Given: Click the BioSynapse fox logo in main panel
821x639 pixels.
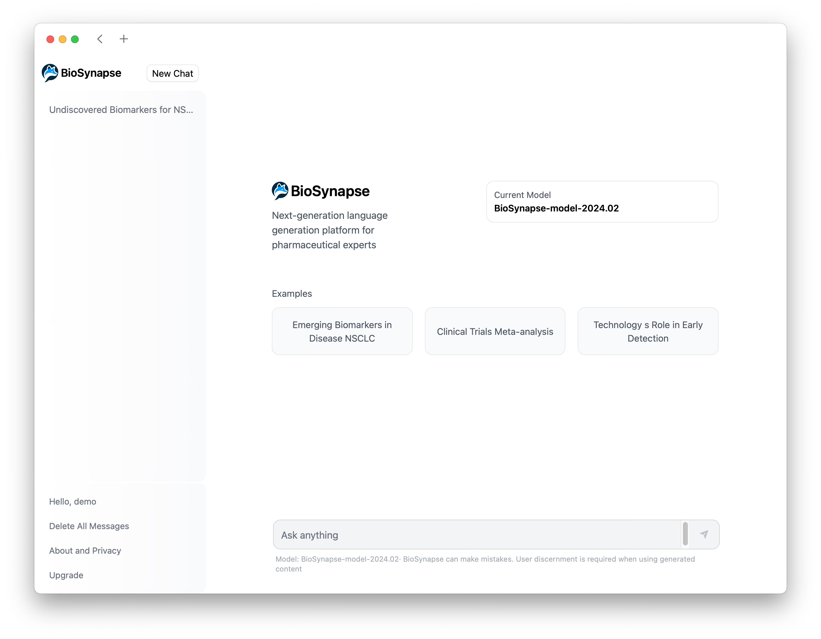Looking at the screenshot, I should pyautogui.click(x=280, y=191).
